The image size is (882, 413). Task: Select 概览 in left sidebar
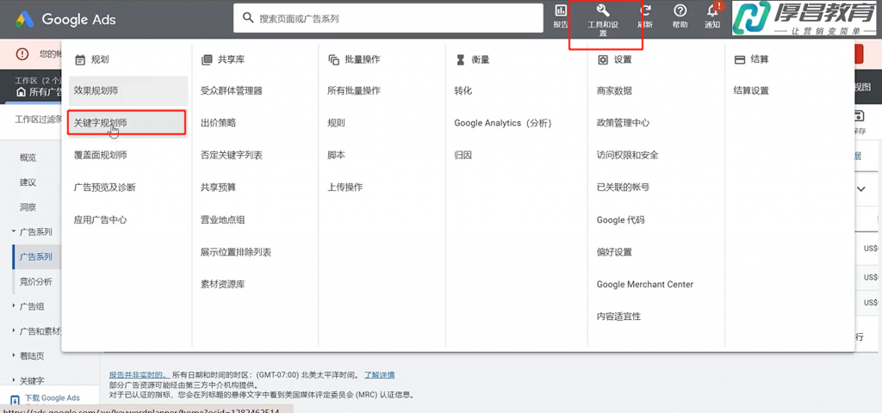[x=28, y=157]
